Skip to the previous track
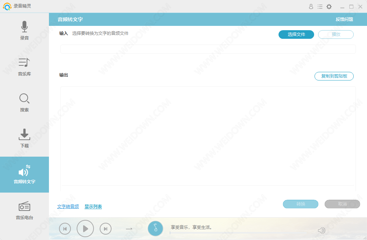 [x=65, y=229]
